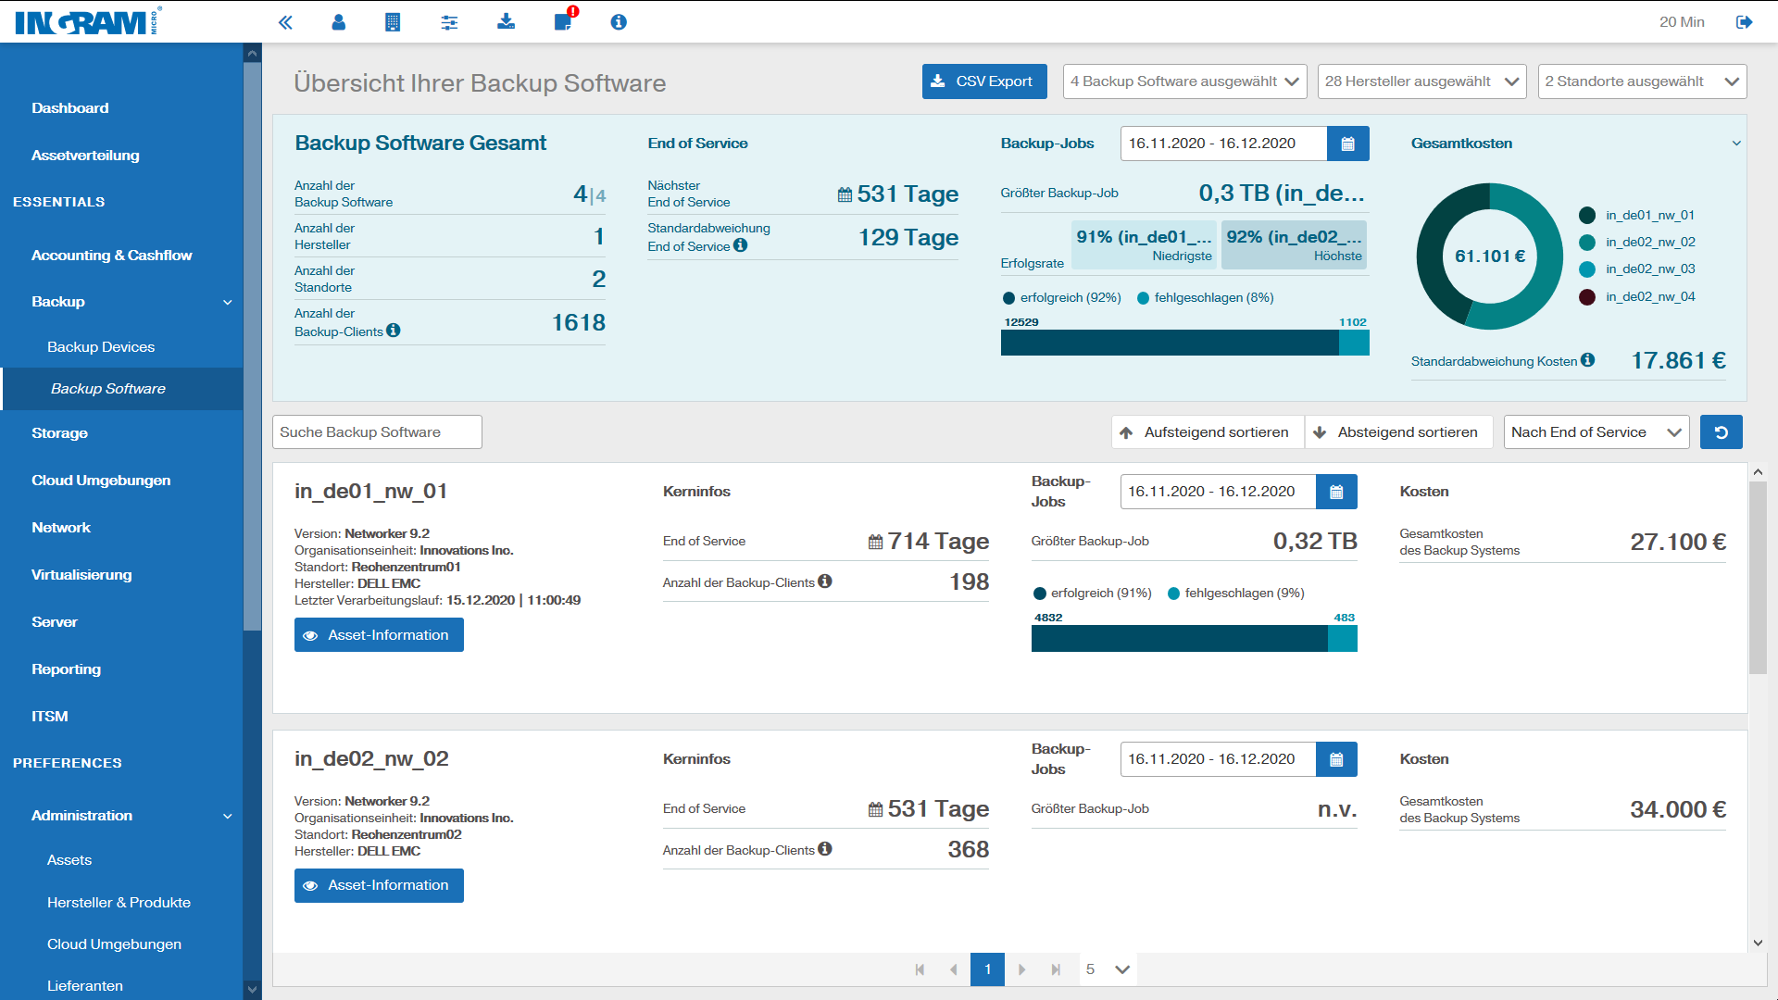Click the Backup-Clients info icon for in_de02_nw_02
The height and width of the screenshot is (1000, 1778).
click(x=825, y=849)
